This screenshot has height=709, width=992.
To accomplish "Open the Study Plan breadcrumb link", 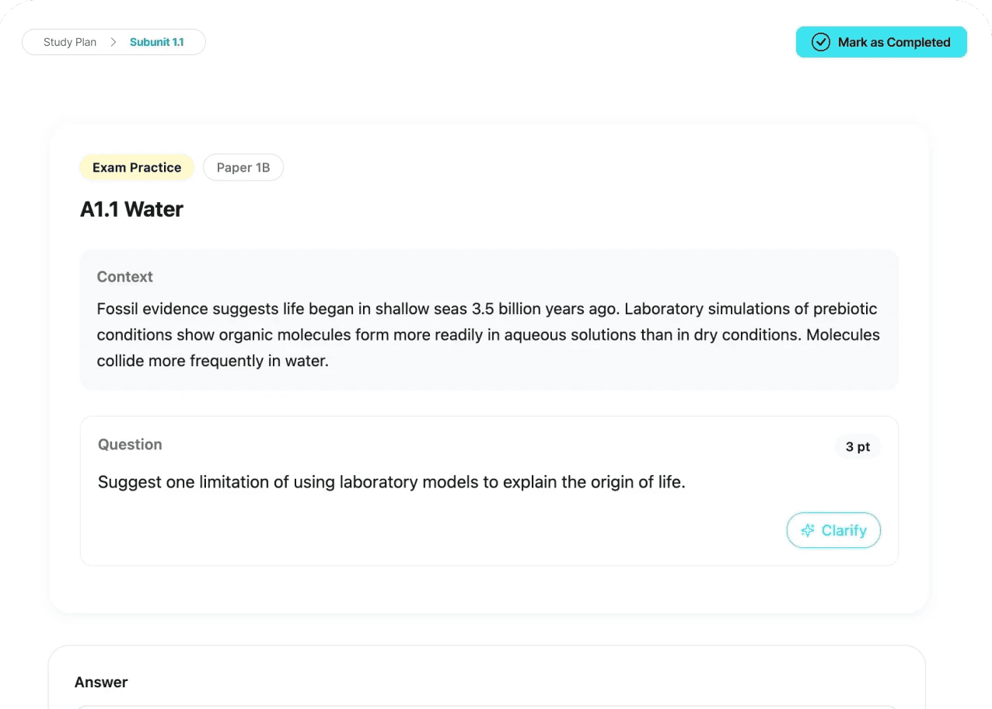I will tap(70, 42).
